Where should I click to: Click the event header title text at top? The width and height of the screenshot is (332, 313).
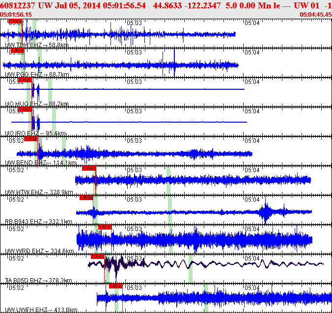pos(166,5)
